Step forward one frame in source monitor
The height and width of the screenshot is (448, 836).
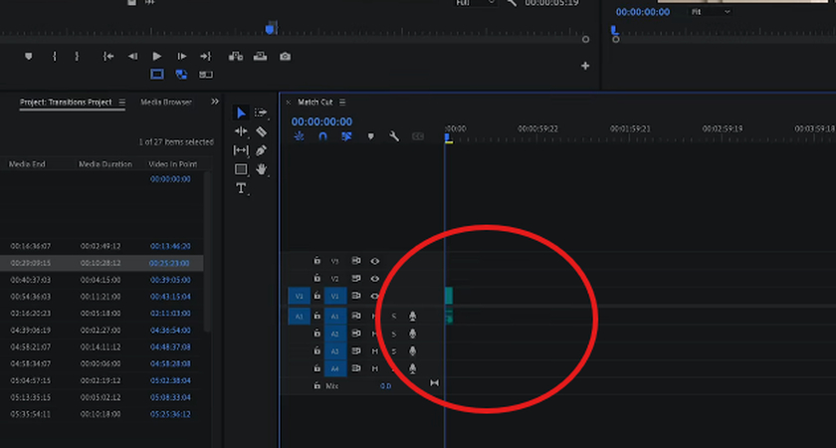point(181,56)
